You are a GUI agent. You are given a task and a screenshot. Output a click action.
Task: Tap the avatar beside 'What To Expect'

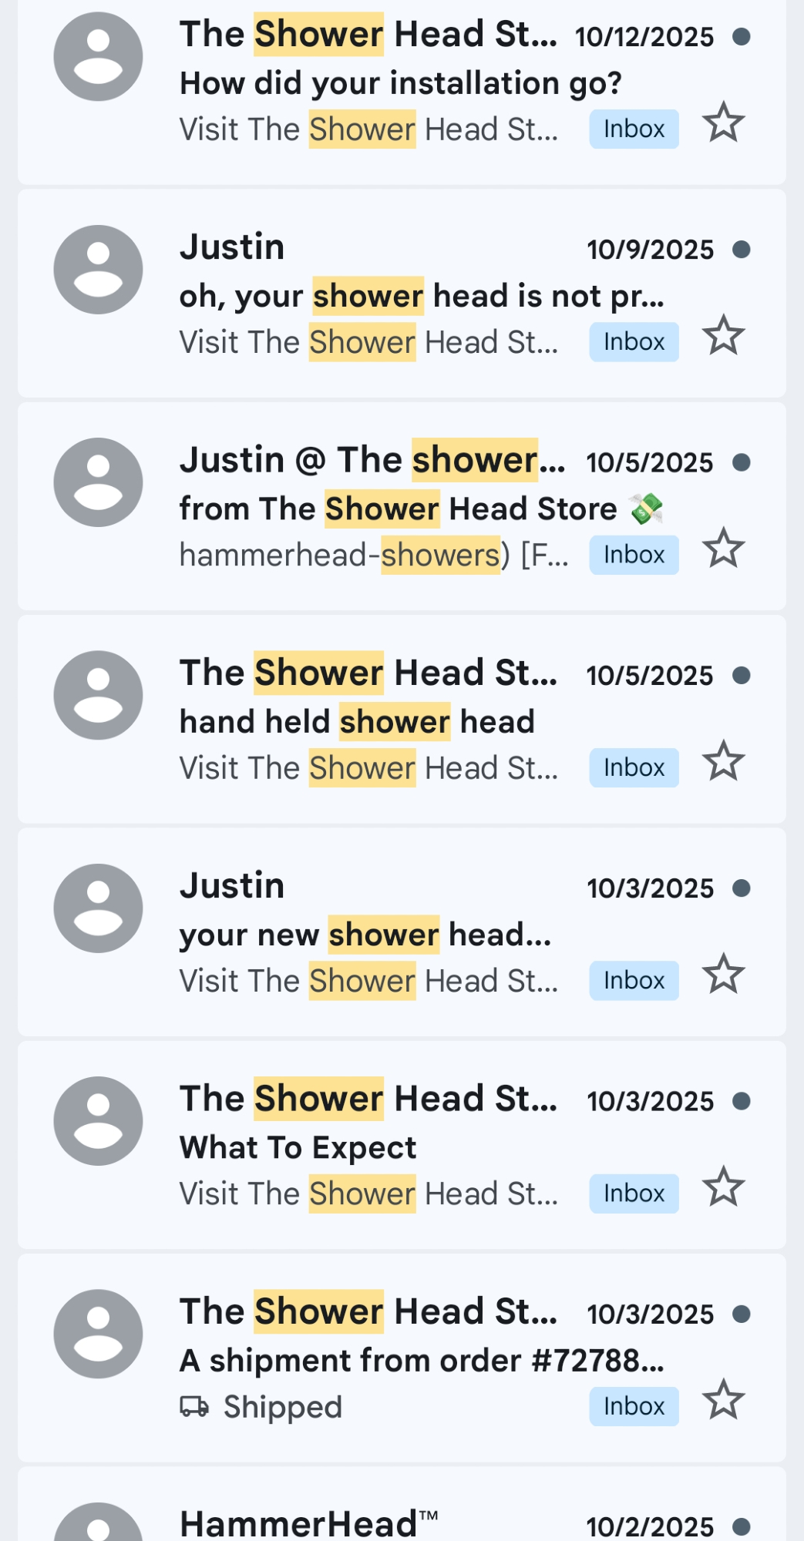click(x=98, y=1121)
